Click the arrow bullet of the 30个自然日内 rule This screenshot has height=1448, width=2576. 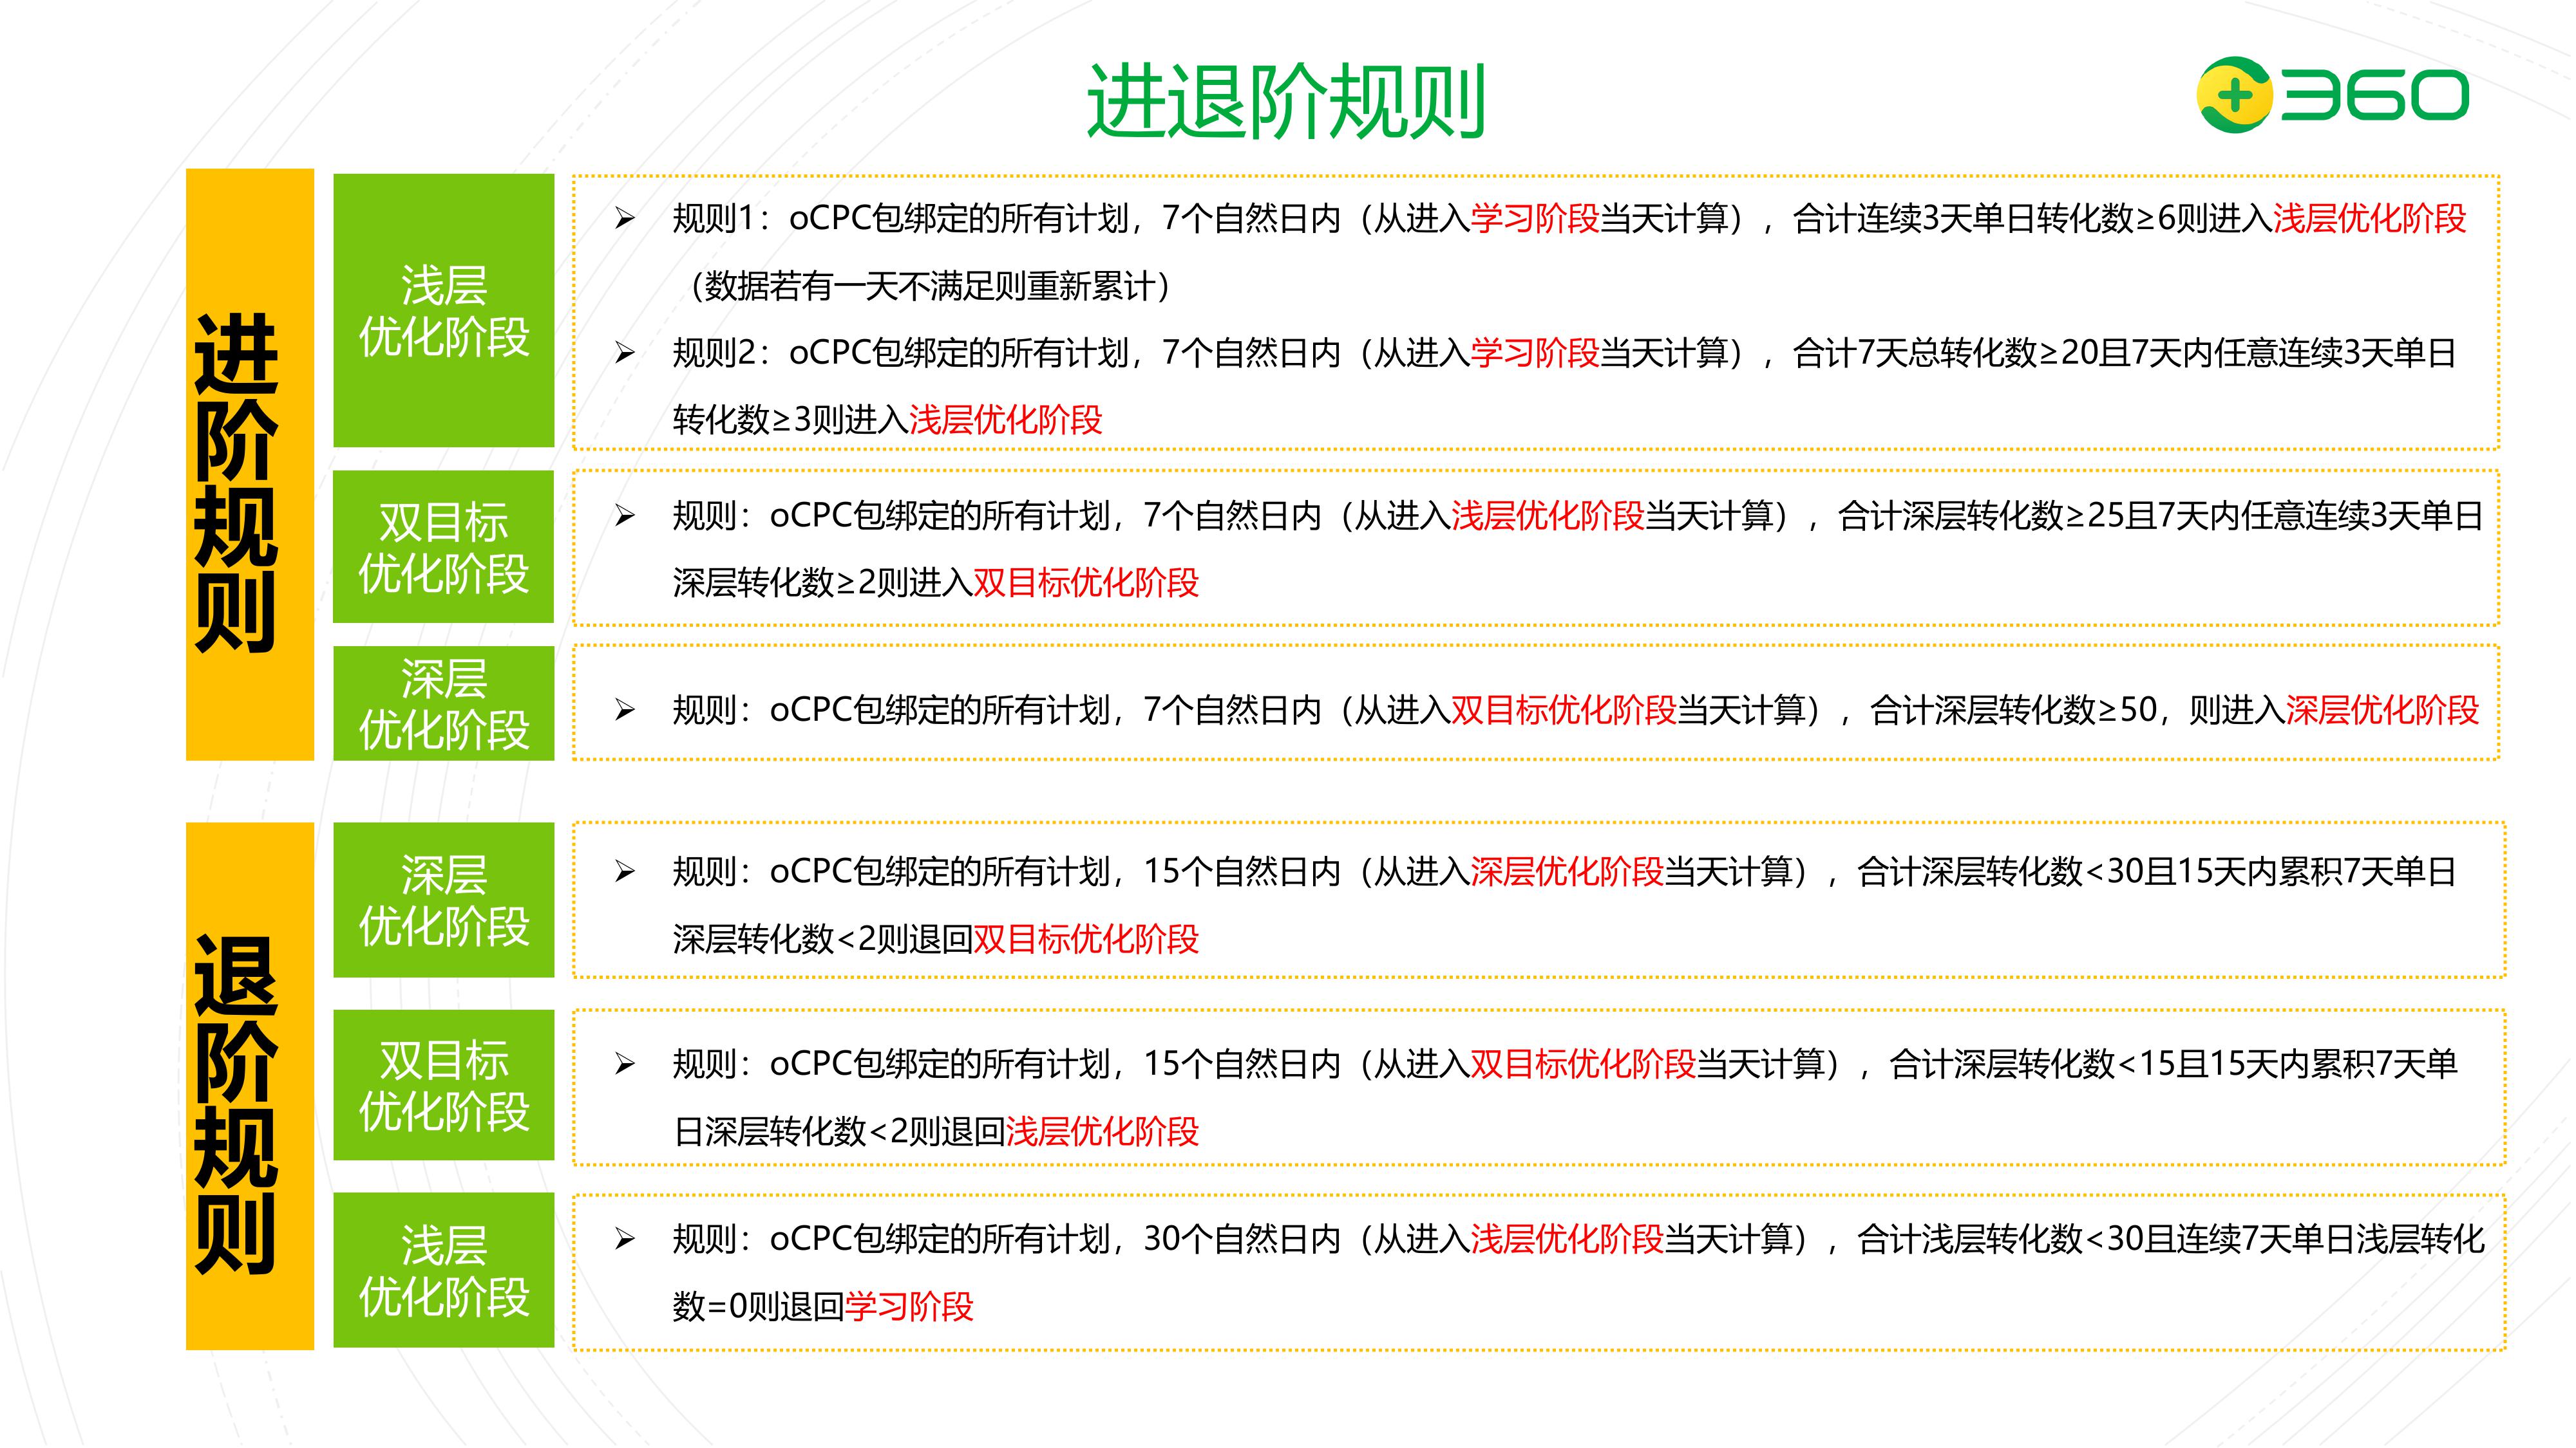pos(625,1240)
